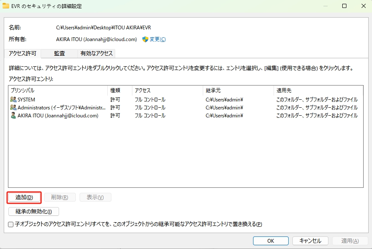Click the 継承の無効化 button
Viewport: 372px width, 249px height.
coord(33,211)
